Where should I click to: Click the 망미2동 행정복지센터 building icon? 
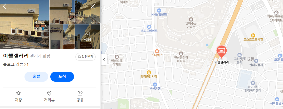coord(253,83)
